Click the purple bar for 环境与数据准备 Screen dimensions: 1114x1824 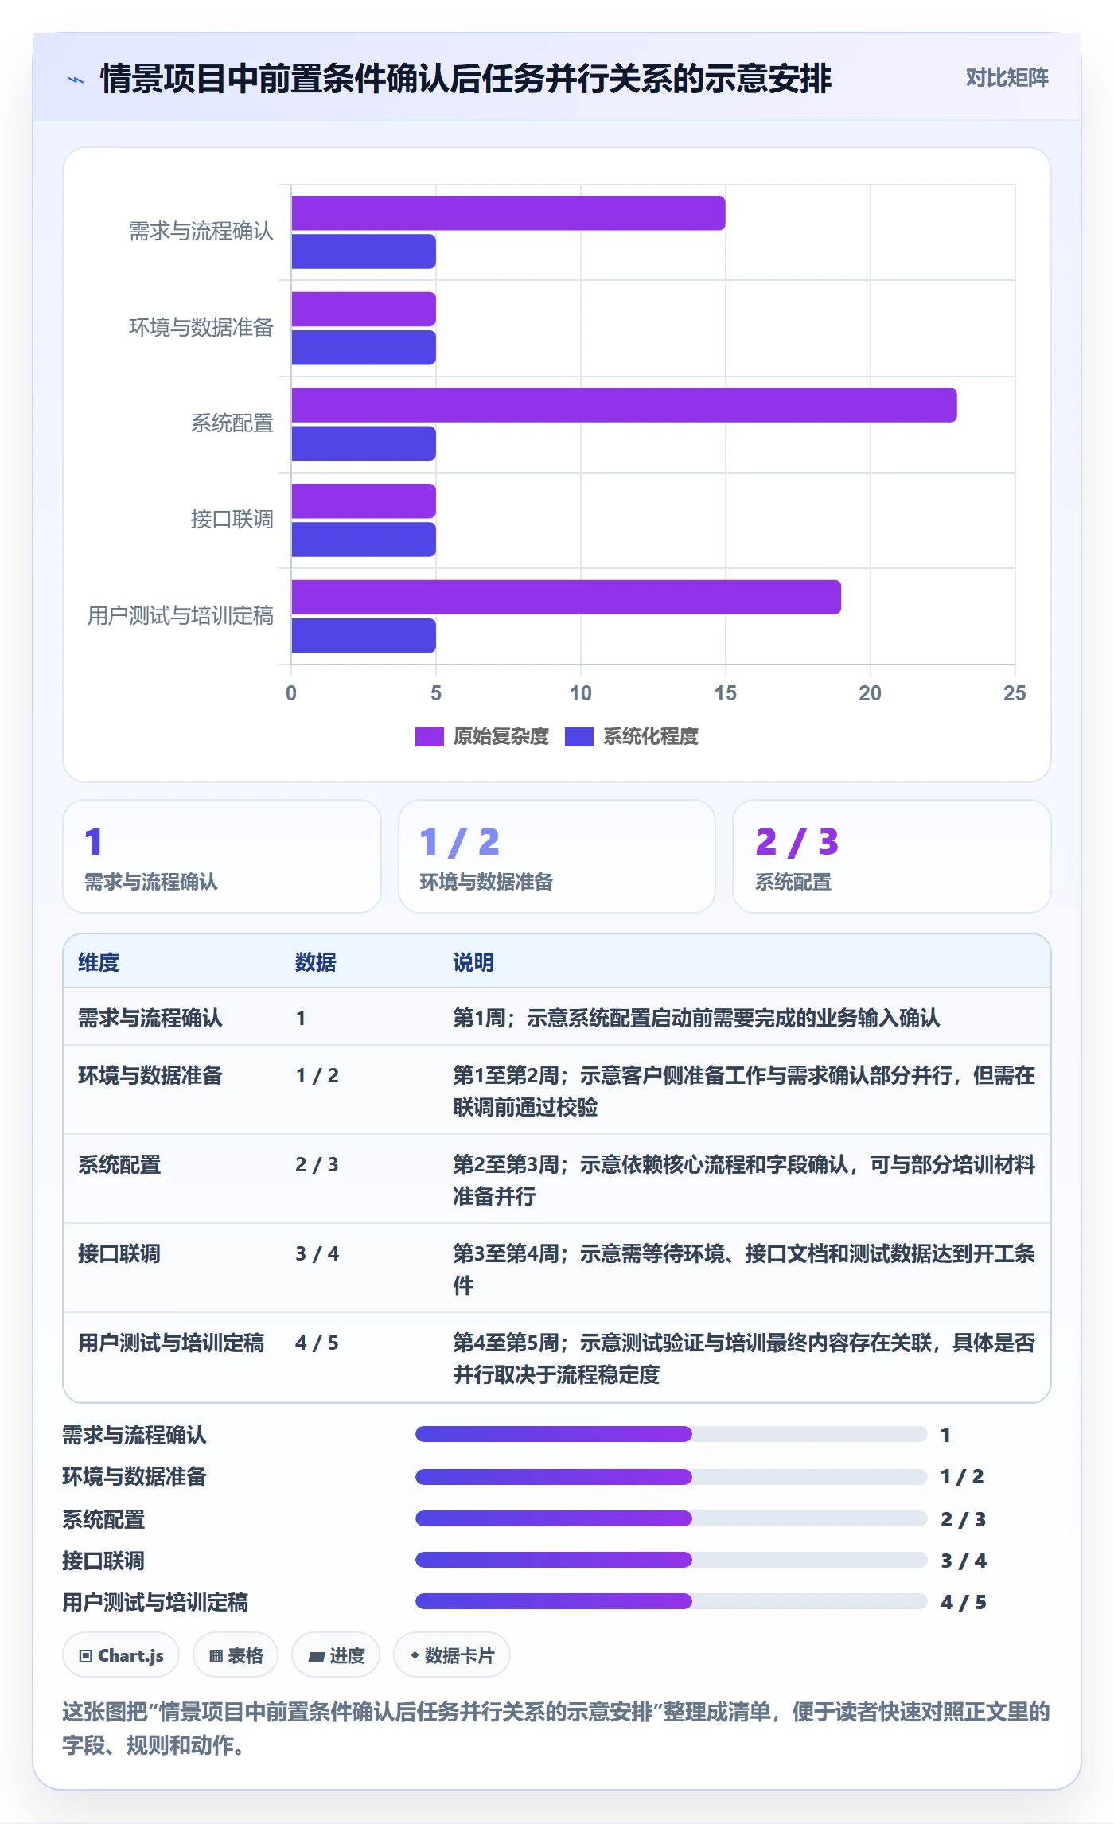tap(364, 310)
